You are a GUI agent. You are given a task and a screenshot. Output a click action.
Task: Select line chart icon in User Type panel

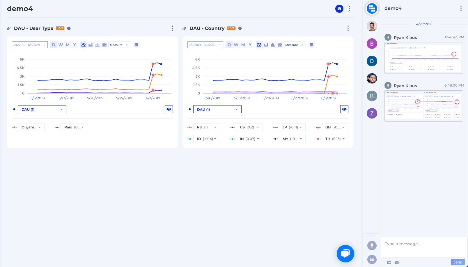click(x=84, y=45)
